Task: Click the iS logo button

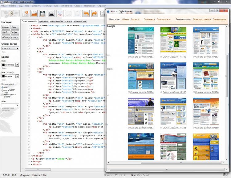Action: [x=10, y=14]
